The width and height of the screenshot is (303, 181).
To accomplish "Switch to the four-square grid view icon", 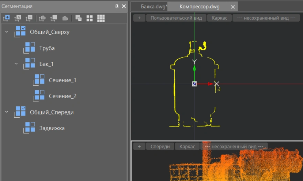I will pos(89,19).
